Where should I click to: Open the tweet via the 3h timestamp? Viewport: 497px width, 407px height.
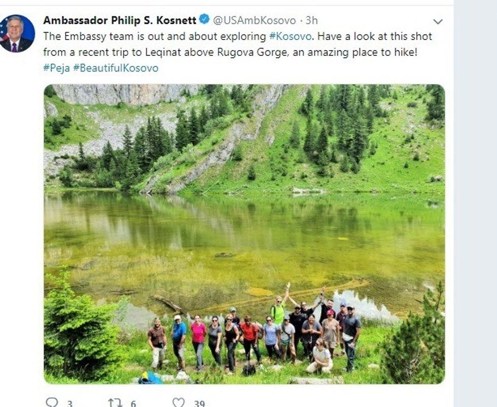[311, 20]
